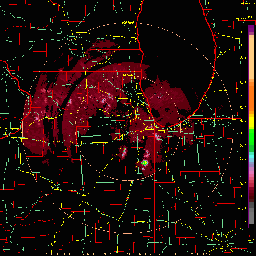Click the 9.8 value on the color scale
The image size is (256, 256).
(243, 32)
